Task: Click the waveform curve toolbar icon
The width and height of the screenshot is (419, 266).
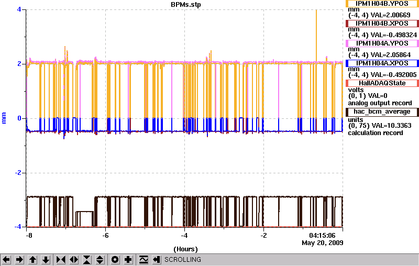Action: (x=144, y=260)
